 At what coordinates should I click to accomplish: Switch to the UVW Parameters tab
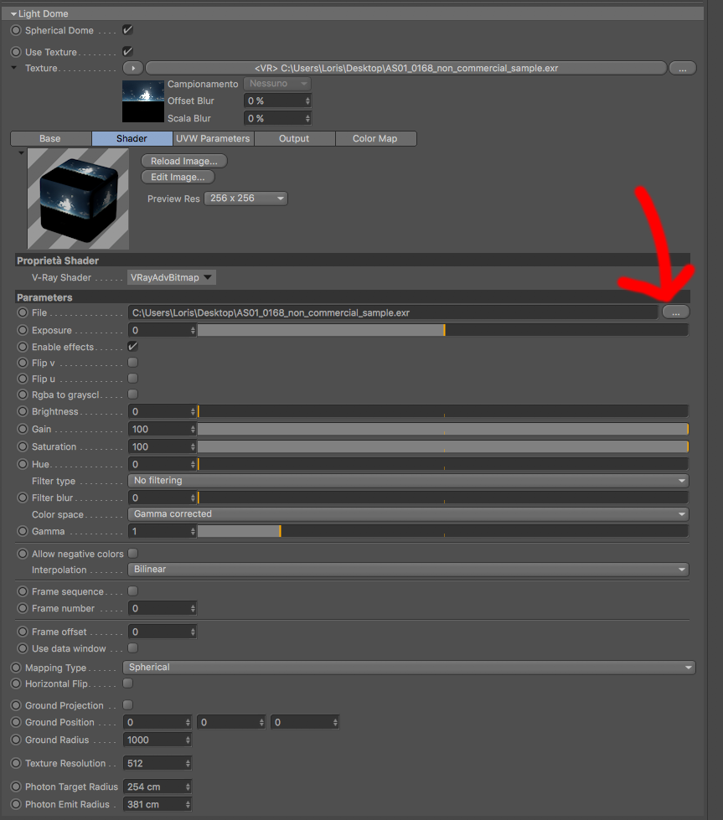(x=213, y=138)
